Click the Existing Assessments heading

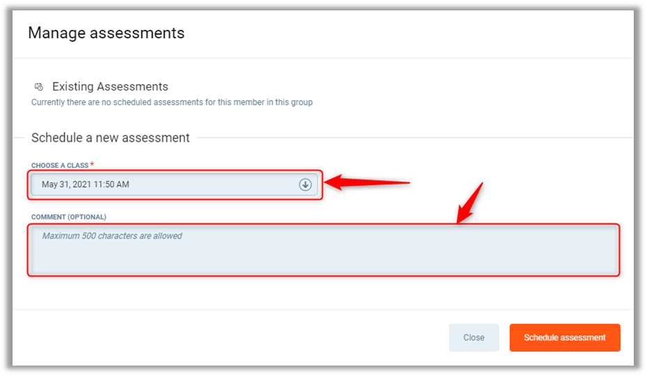pyautogui.click(x=110, y=87)
